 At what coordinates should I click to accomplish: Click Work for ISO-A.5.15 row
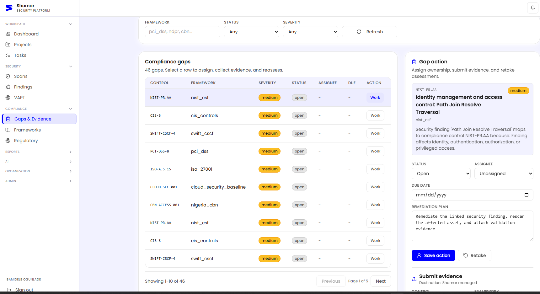(375, 169)
